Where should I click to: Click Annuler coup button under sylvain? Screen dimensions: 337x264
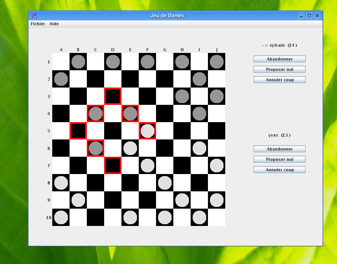[280, 80]
